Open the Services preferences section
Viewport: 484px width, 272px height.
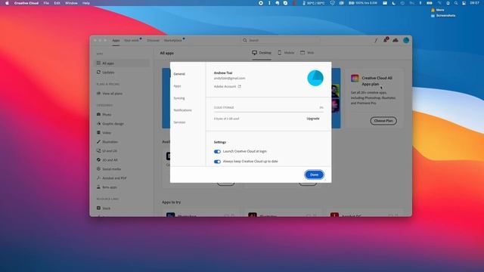[x=179, y=122]
